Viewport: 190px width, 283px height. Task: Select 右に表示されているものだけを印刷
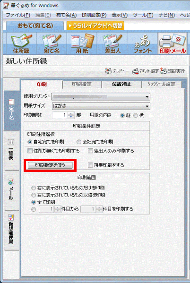point(34,188)
